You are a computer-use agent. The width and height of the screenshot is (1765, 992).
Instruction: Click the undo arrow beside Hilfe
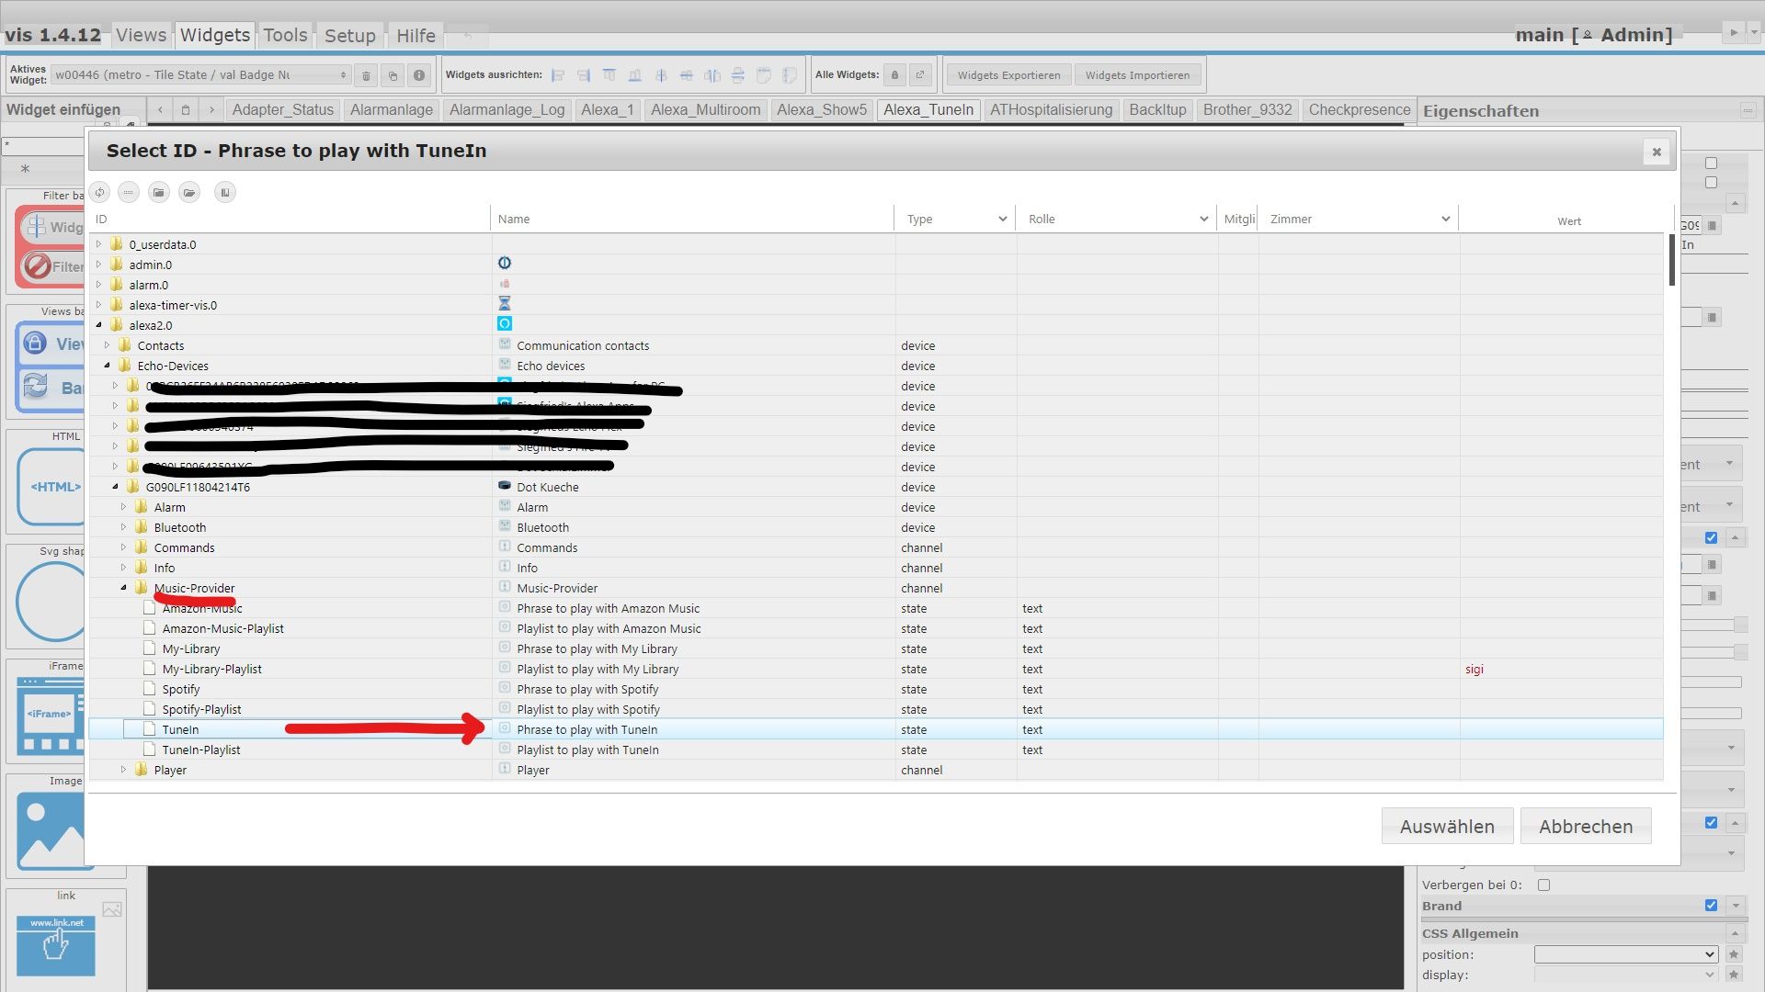[468, 36]
